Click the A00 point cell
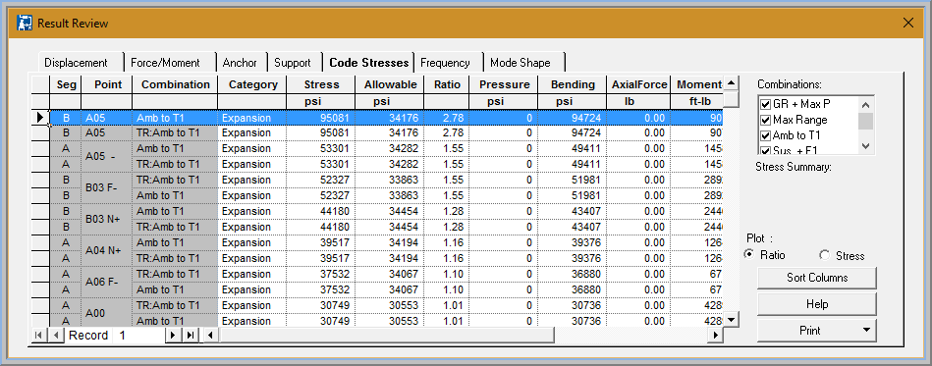The width and height of the screenshot is (932, 366). (107, 313)
